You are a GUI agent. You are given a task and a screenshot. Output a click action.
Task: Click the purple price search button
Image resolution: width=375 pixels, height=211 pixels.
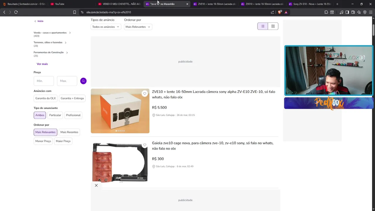[83, 81]
